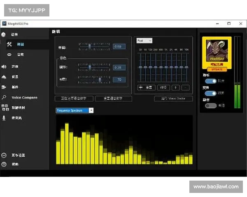Open the equalizer preset dropdown
Screen dimensions: 247x197
[144, 41]
